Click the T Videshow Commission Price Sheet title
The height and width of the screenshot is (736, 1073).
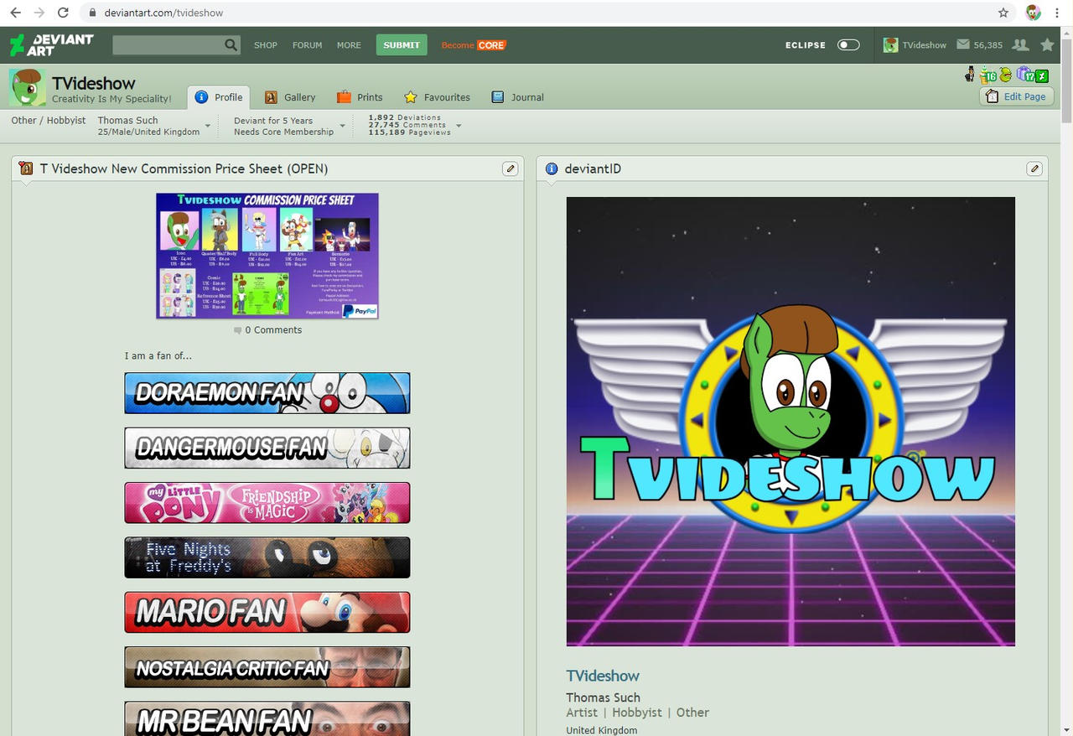click(x=184, y=168)
